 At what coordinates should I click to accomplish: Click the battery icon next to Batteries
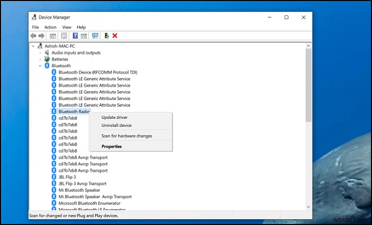point(47,59)
